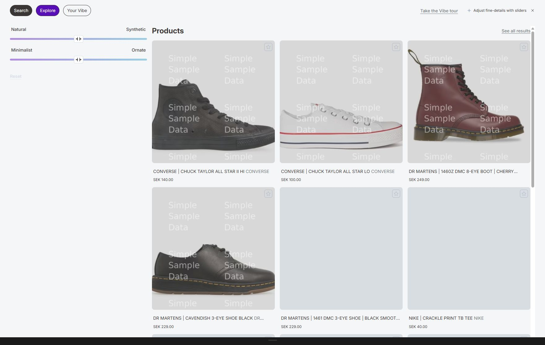Click the Synthetic slider label
Viewport: 545px width, 345px height.
(136, 29)
